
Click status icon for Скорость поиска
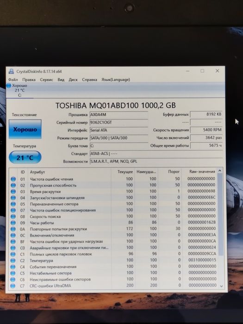coord(13,217)
